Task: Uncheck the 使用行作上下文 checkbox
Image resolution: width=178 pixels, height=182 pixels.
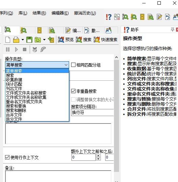Action: pyautogui.click(x=7, y=157)
